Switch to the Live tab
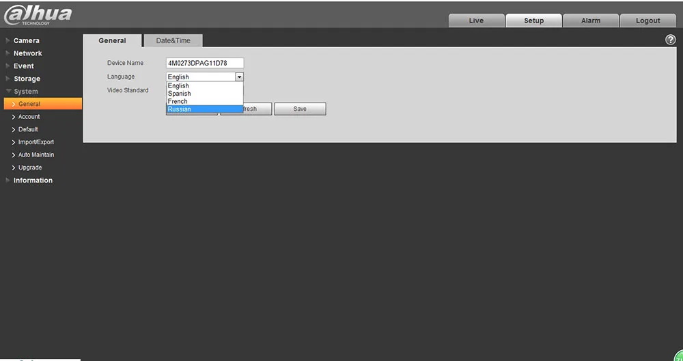This screenshot has height=361, width=683. pos(476,21)
